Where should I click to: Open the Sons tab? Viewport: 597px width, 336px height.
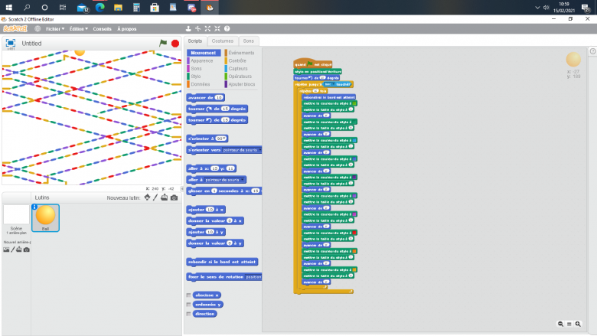pyautogui.click(x=249, y=41)
